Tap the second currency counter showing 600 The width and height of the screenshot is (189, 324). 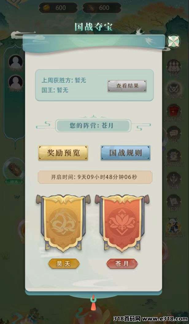click(x=102, y=8)
